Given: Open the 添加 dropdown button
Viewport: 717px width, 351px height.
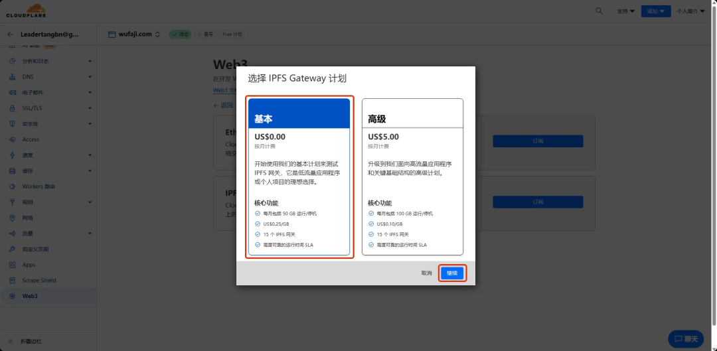Looking at the screenshot, I should tap(656, 11).
